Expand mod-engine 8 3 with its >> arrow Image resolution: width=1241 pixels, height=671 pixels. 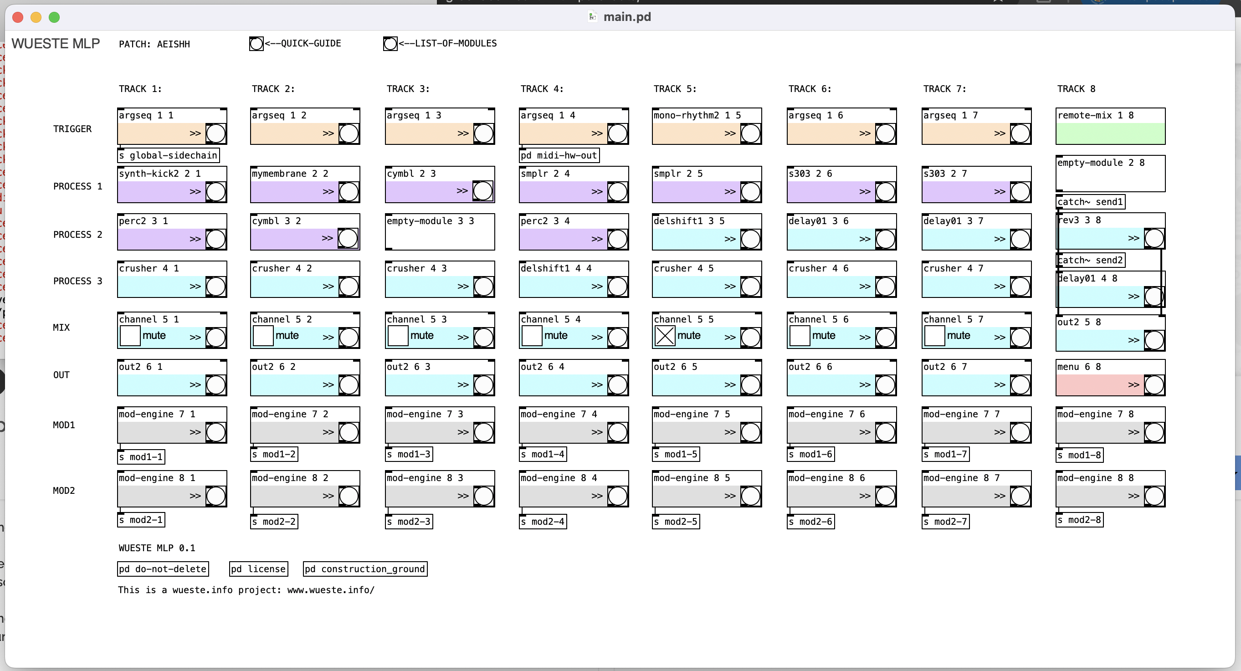point(463,496)
